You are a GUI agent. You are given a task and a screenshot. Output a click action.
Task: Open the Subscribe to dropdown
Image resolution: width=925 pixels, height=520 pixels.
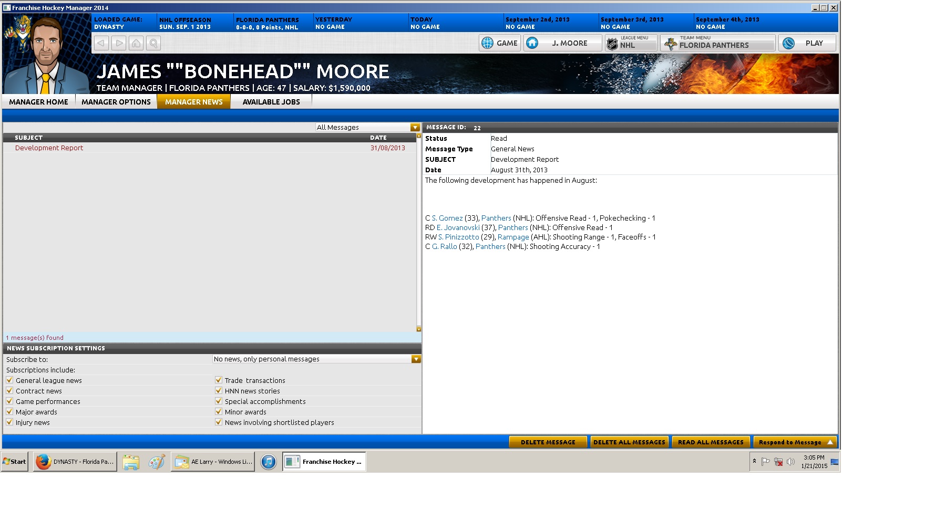416,359
